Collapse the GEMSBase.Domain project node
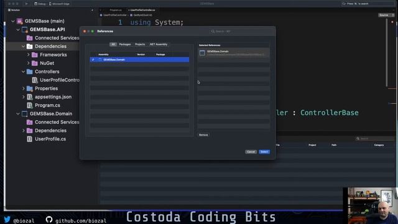 pos(18,114)
